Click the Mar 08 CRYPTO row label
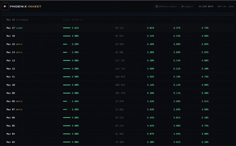Image resolution: width=236 pixels, height=146 pixels. (x=14, y=101)
